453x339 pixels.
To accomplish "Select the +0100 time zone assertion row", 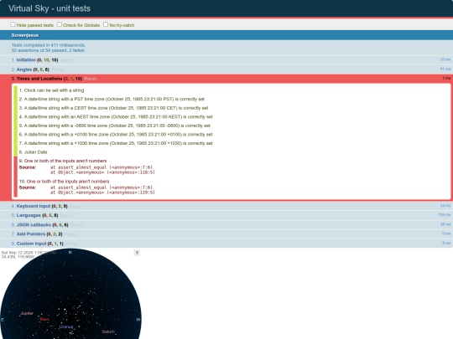I will click(x=232, y=135).
